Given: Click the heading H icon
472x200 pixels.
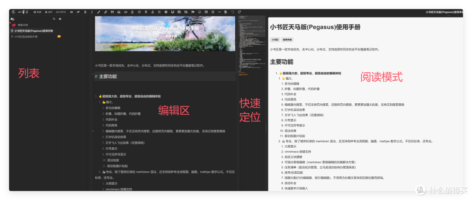Looking at the screenshot, I should (x=213, y=12).
